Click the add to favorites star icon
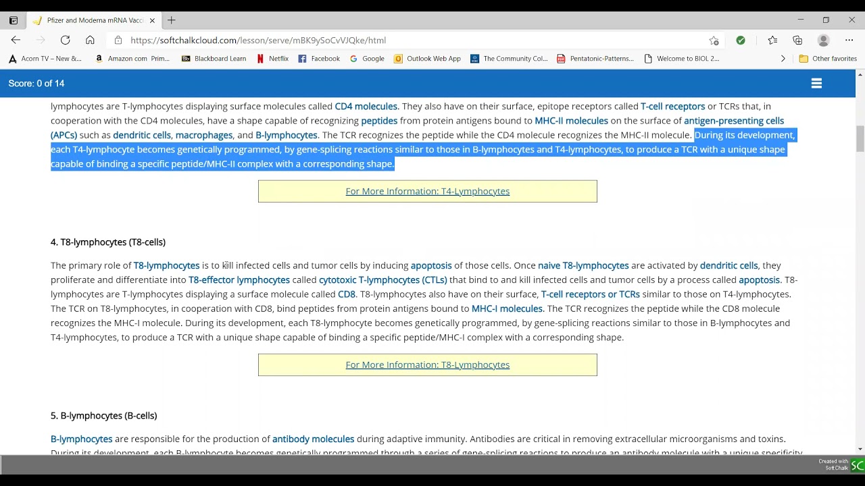The height and width of the screenshot is (486, 865). [714, 40]
